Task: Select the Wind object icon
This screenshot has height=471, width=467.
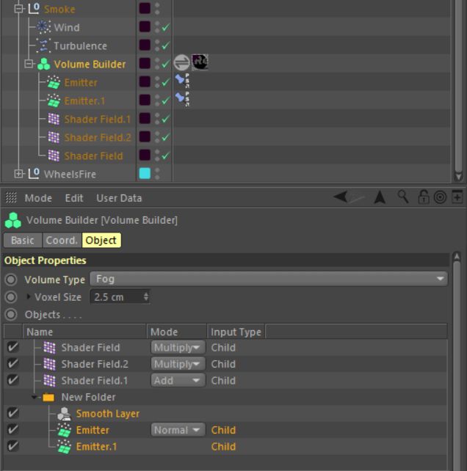Action: coord(43,27)
